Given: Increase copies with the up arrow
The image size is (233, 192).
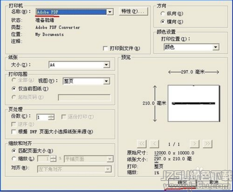Looking at the screenshot, I should [51, 116].
